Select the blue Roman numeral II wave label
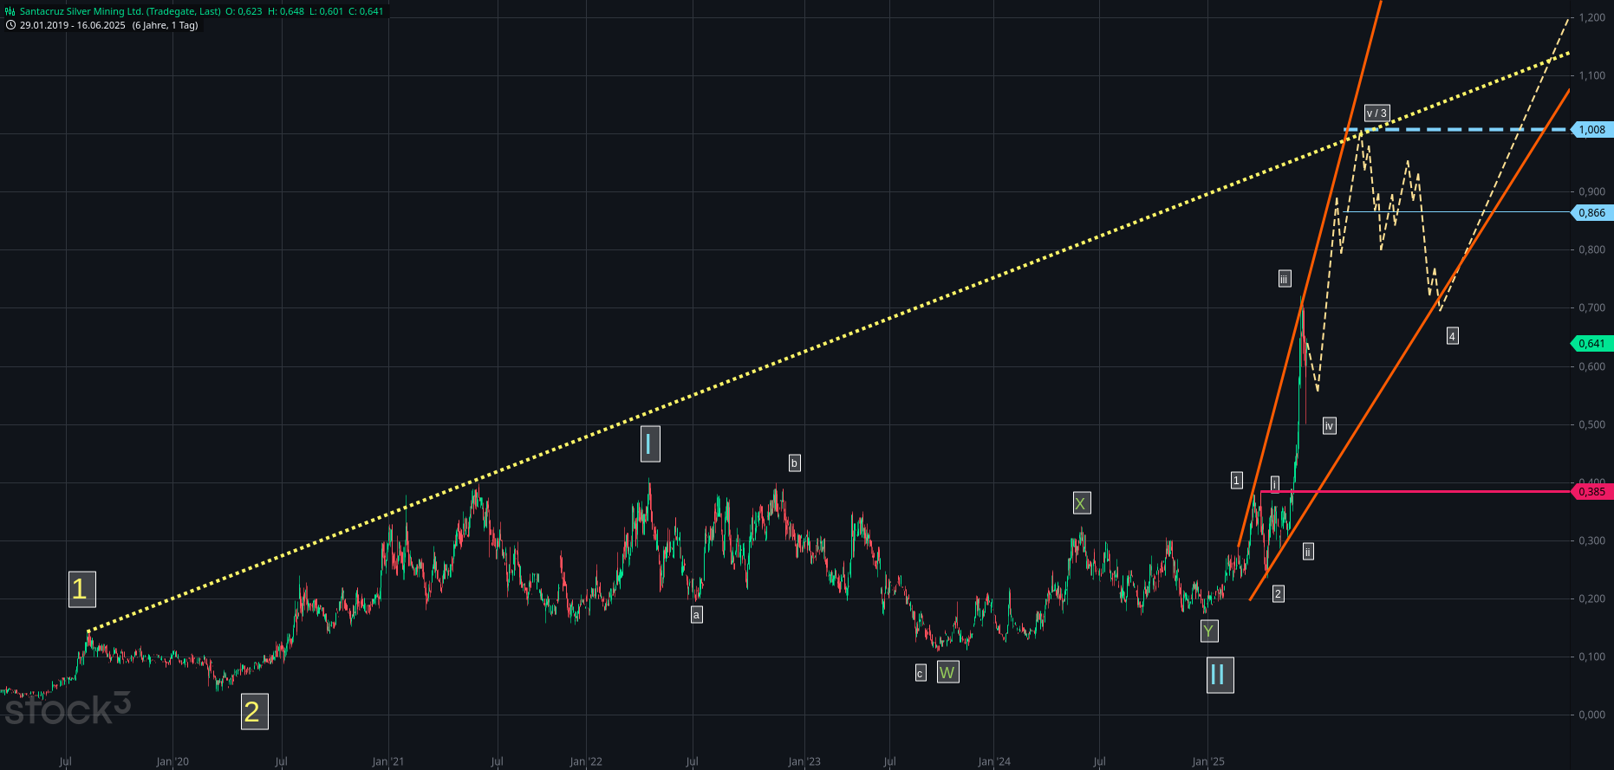 (1220, 675)
